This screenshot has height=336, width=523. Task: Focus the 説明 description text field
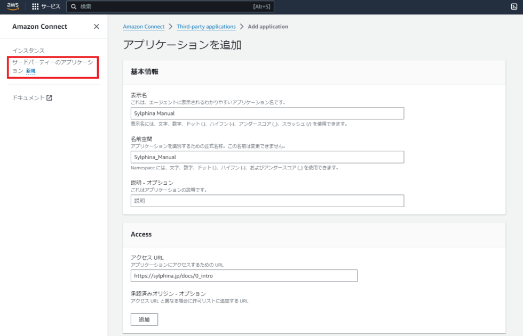pyautogui.click(x=267, y=201)
